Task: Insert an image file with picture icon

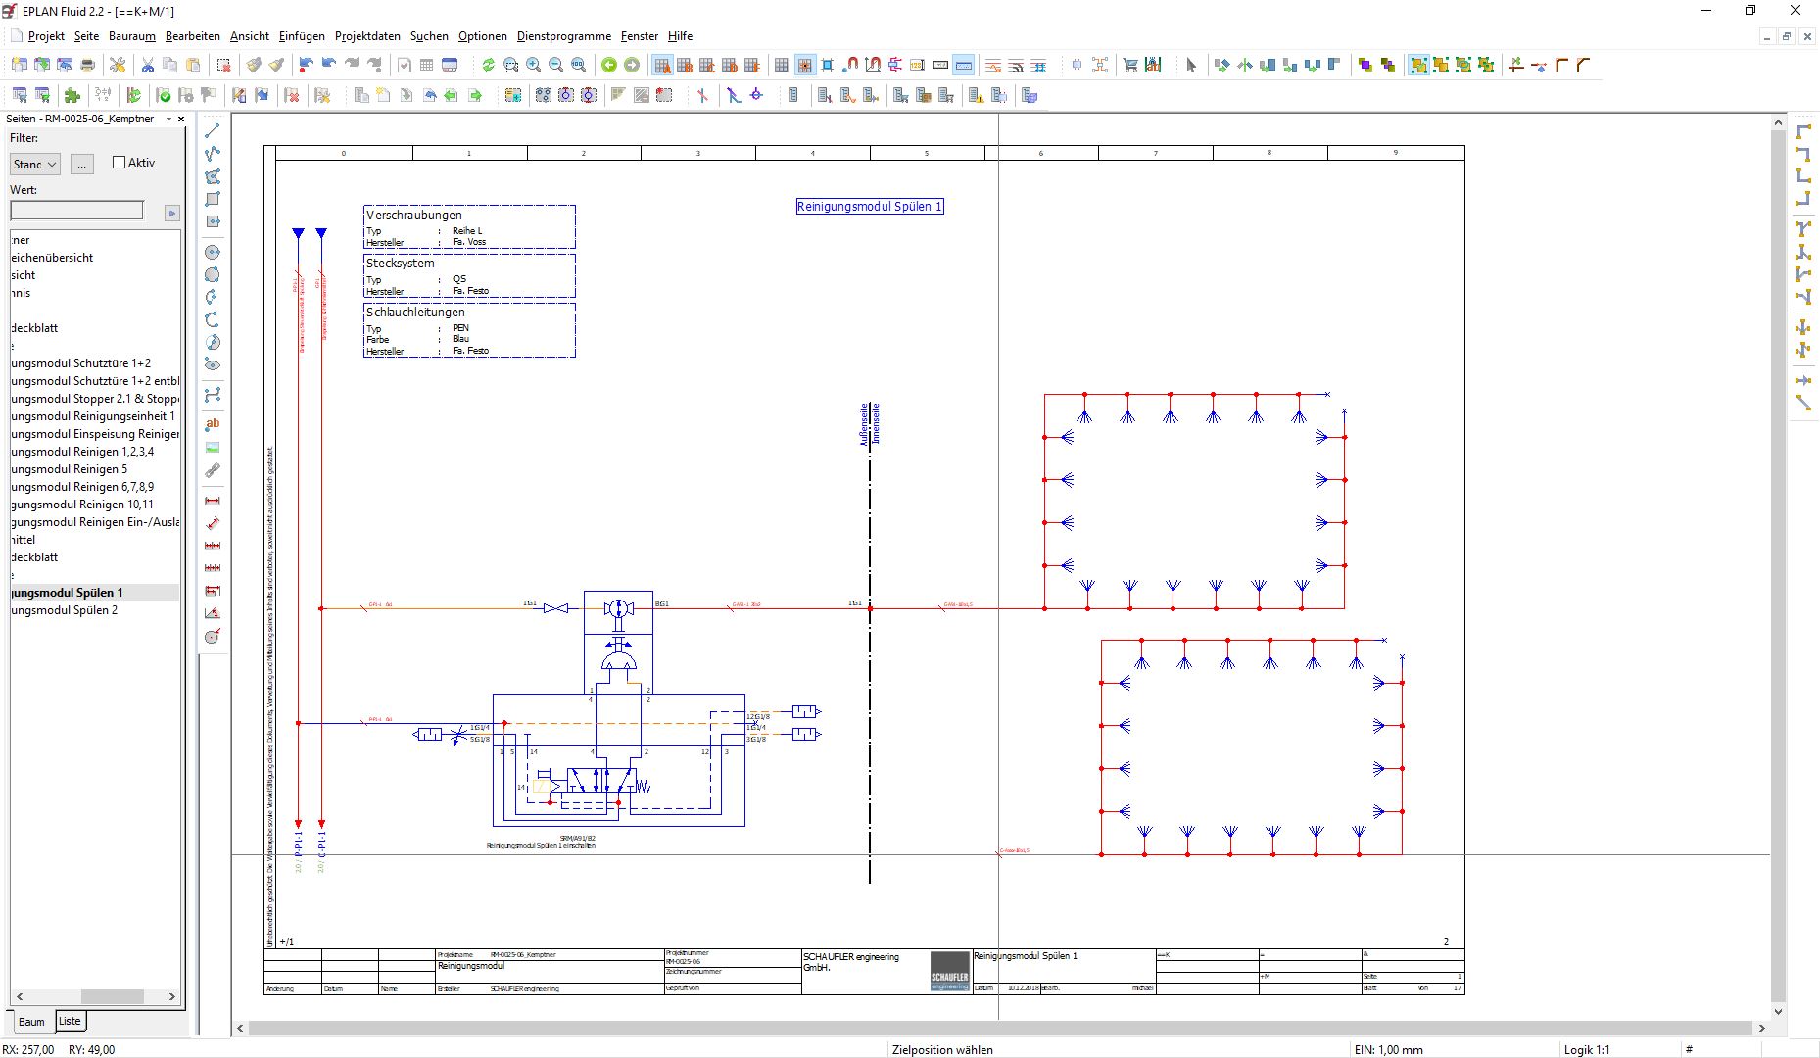Action: (x=213, y=448)
